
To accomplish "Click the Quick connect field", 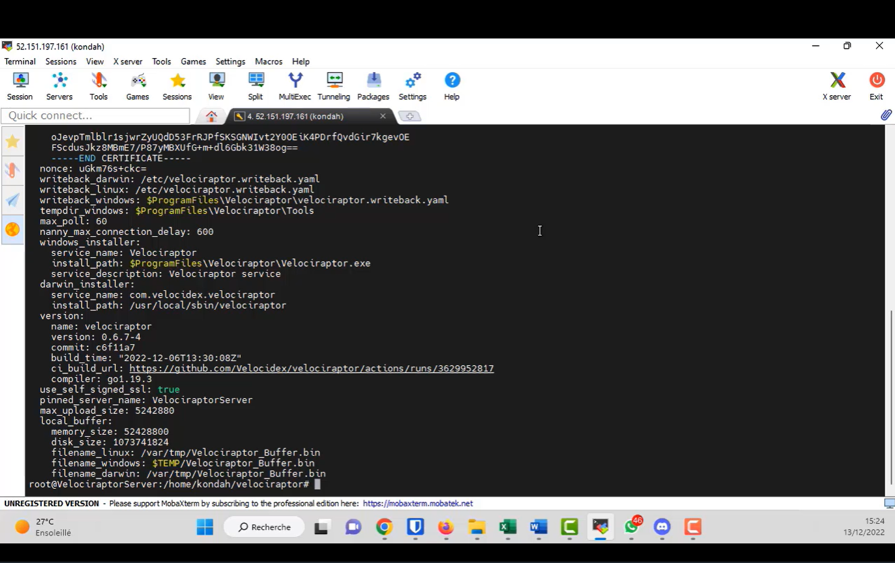I will (x=95, y=115).
